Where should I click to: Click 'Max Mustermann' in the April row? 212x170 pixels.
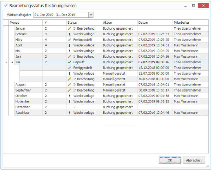[186, 45]
